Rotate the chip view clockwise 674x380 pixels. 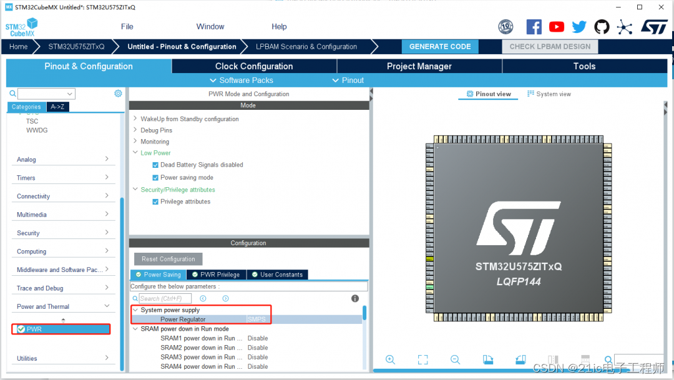(488, 359)
